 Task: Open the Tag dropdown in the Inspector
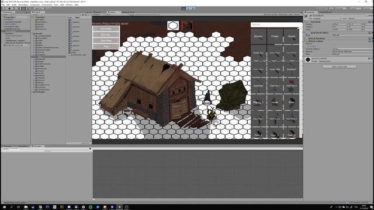pyautogui.click(x=327, y=18)
